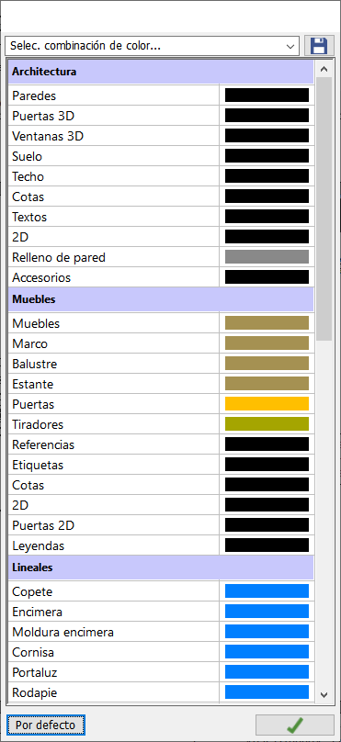Open the blue Rodapie color swatch
The width and height of the screenshot is (341, 742).
click(267, 692)
